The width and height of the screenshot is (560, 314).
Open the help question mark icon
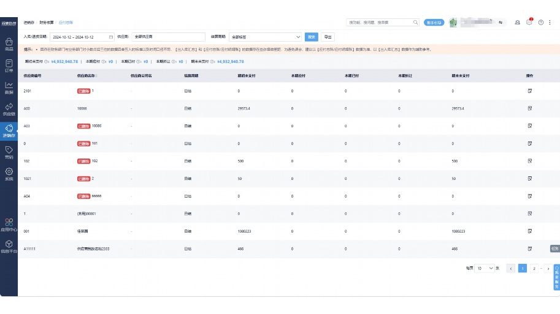[541, 22]
